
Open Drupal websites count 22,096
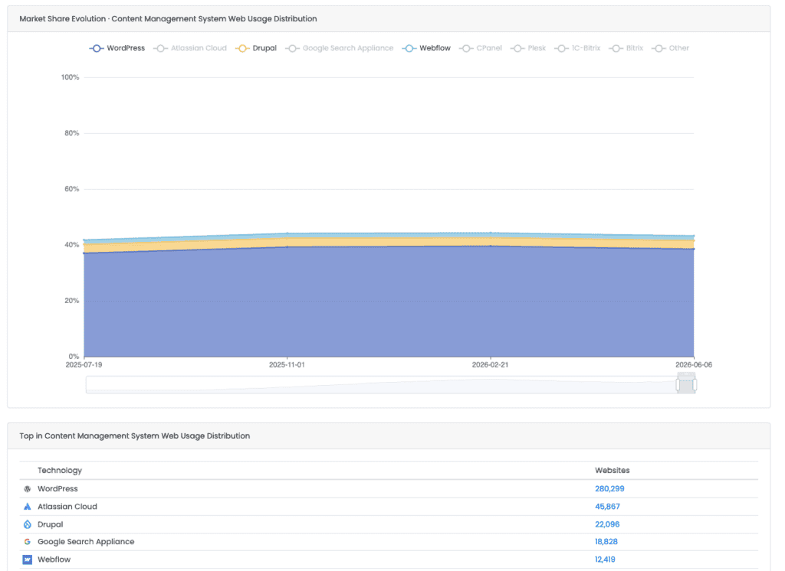coord(607,524)
